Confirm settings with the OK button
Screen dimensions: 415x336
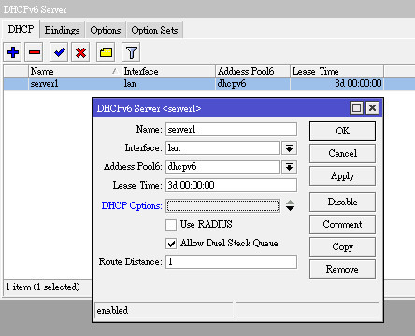coord(342,131)
